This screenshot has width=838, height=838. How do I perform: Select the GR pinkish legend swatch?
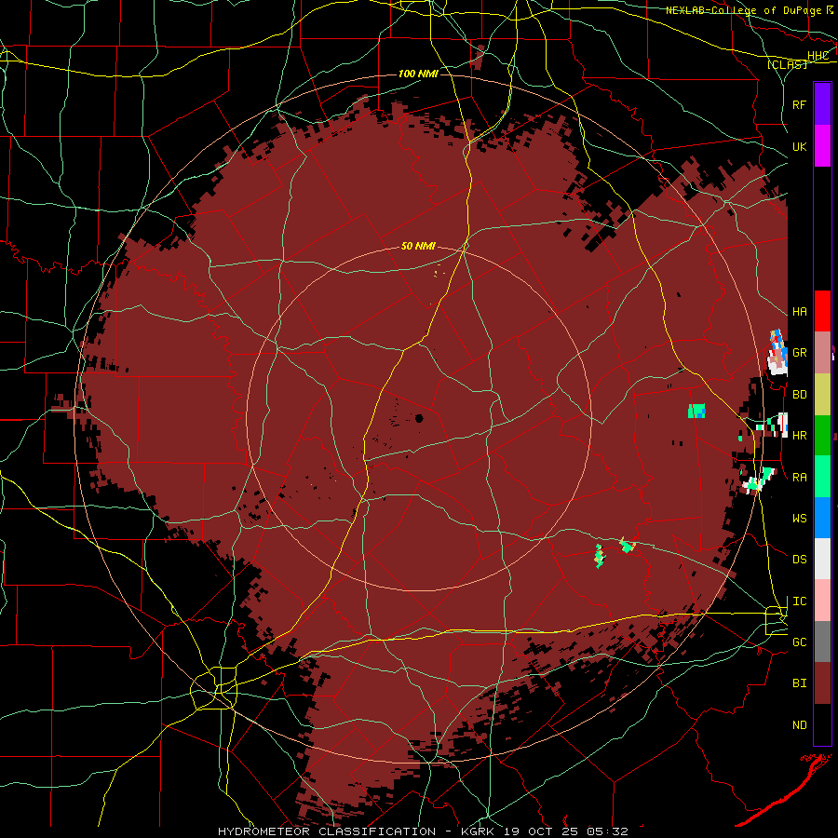coord(822,352)
